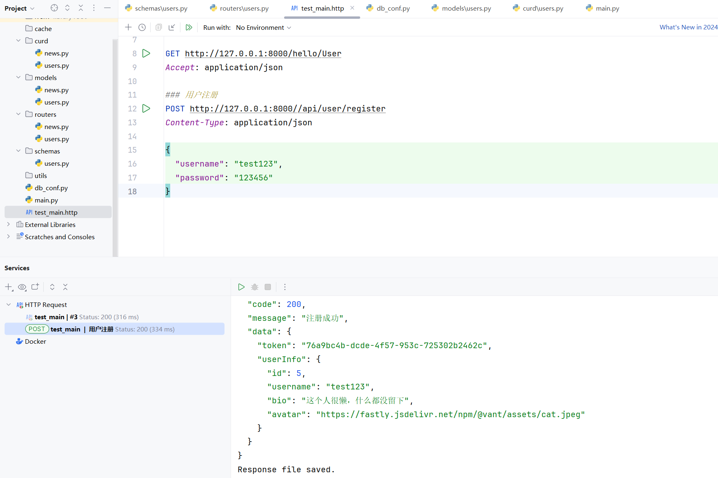Image resolution: width=718 pixels, height=478 pixels.
Task: Click the debug bug icon in Services toolbar
Action: coord(255,287)
